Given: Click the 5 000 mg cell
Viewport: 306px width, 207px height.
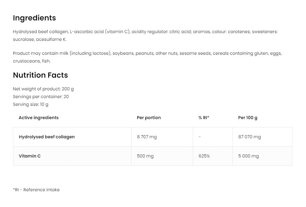Looking at the screenshot, I should coord(248,156).
